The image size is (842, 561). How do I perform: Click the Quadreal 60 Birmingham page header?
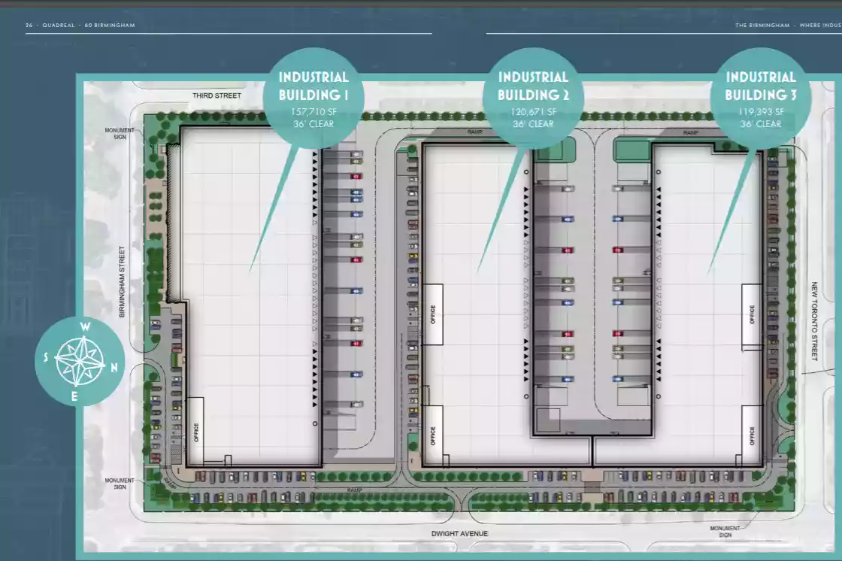click(80, 26)
